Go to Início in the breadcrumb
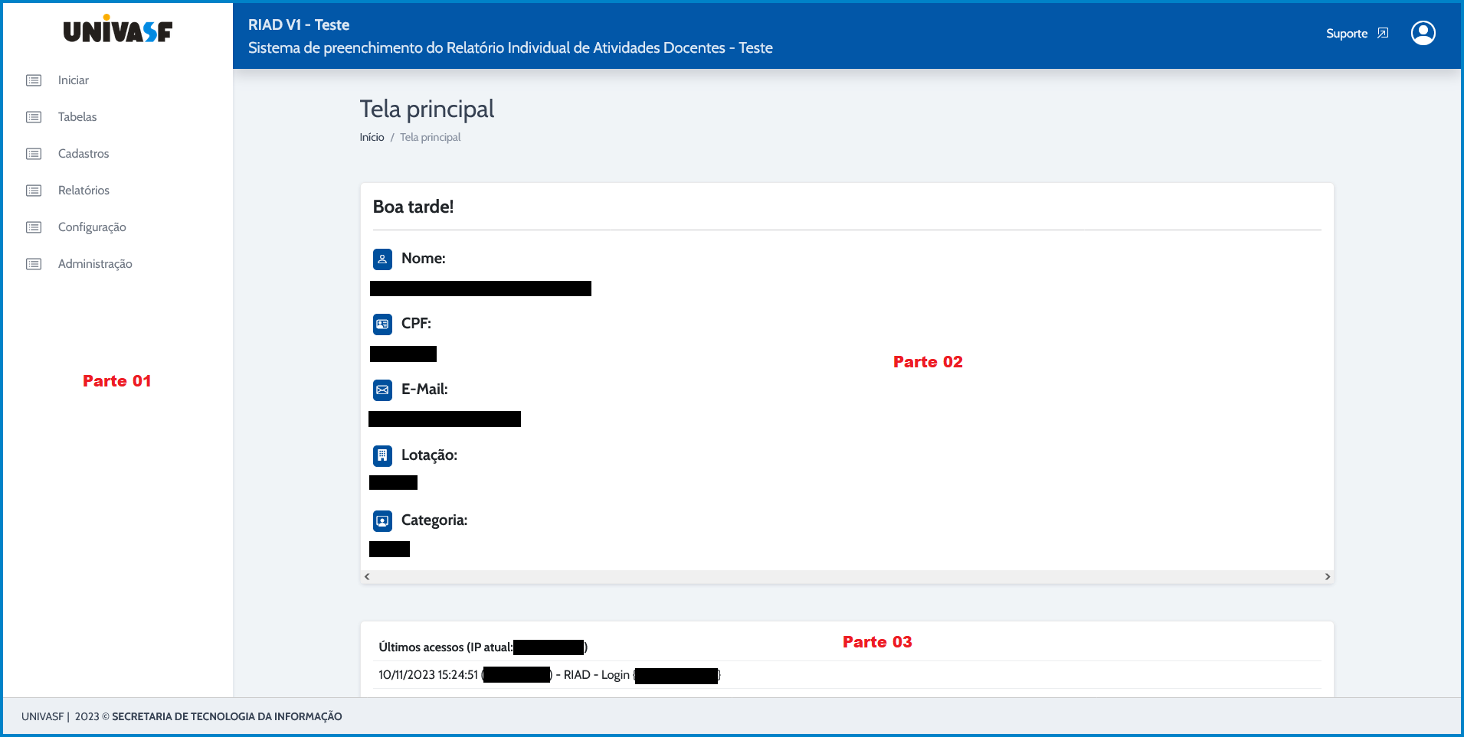The height and width of the screenshot is (737, 1464). click(x=372, y=137)
